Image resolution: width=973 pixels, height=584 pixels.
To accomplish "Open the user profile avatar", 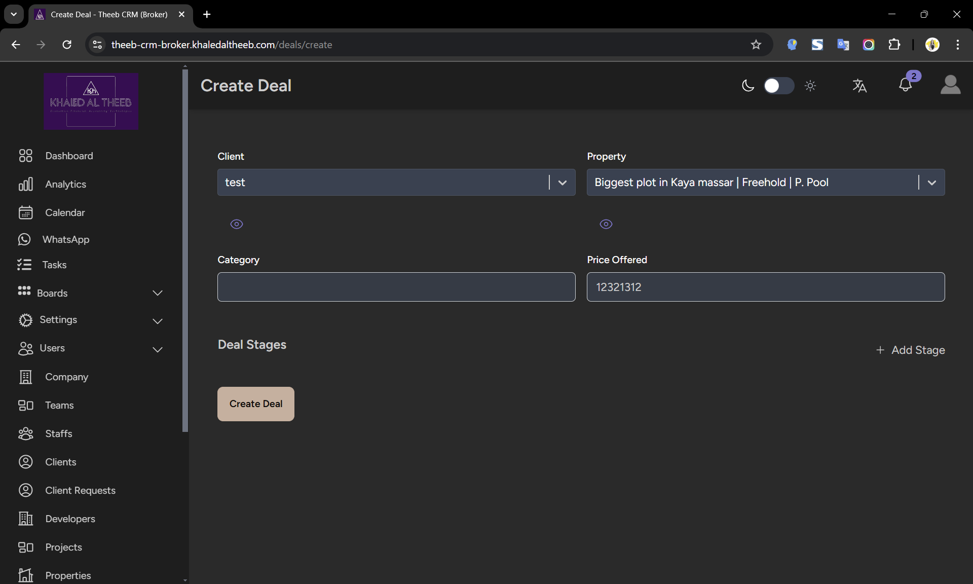I will coord(950,85).
